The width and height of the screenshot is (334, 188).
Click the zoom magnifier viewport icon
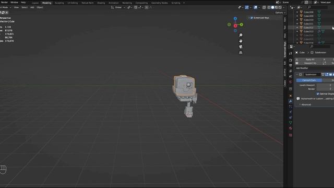pos(241,35)
